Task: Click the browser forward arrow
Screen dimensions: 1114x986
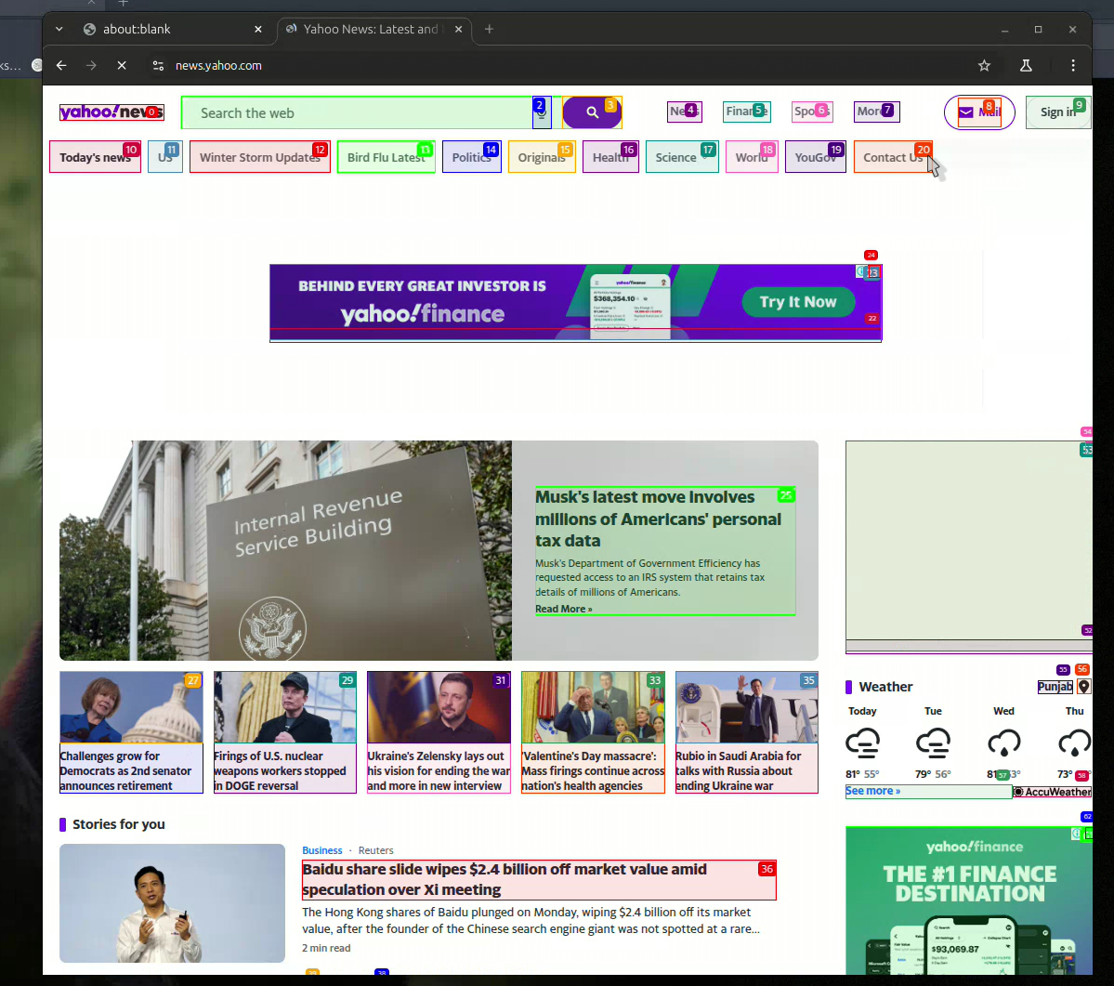Action: [91, 65]
